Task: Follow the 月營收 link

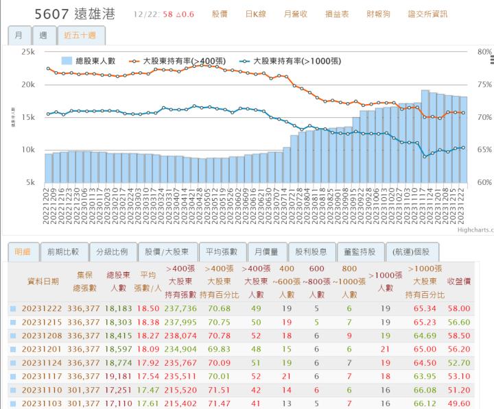Action: [x=296, y=14]
